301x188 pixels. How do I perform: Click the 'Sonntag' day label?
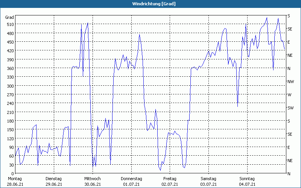247,179
